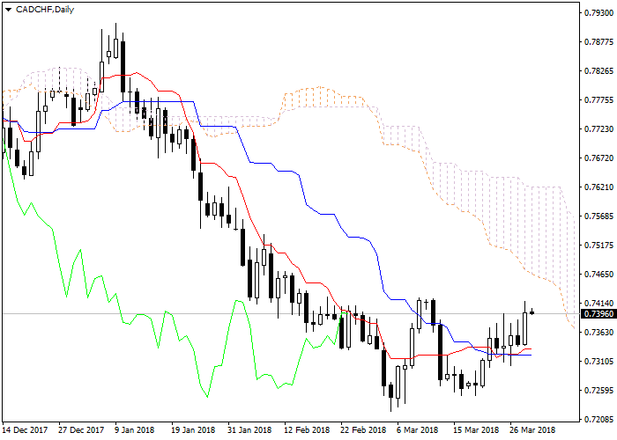Click the 12 Feb 2018 date label
The image size is (617, 440).
click(307, 429)
